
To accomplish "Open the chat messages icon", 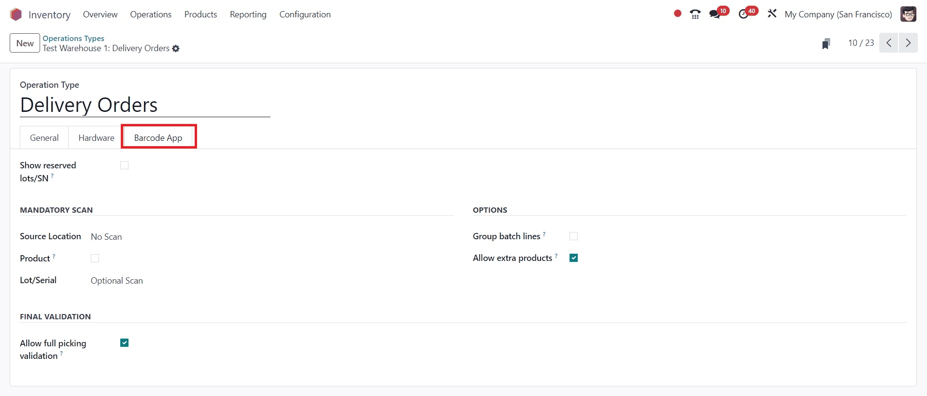I will (x=714, y=14).
